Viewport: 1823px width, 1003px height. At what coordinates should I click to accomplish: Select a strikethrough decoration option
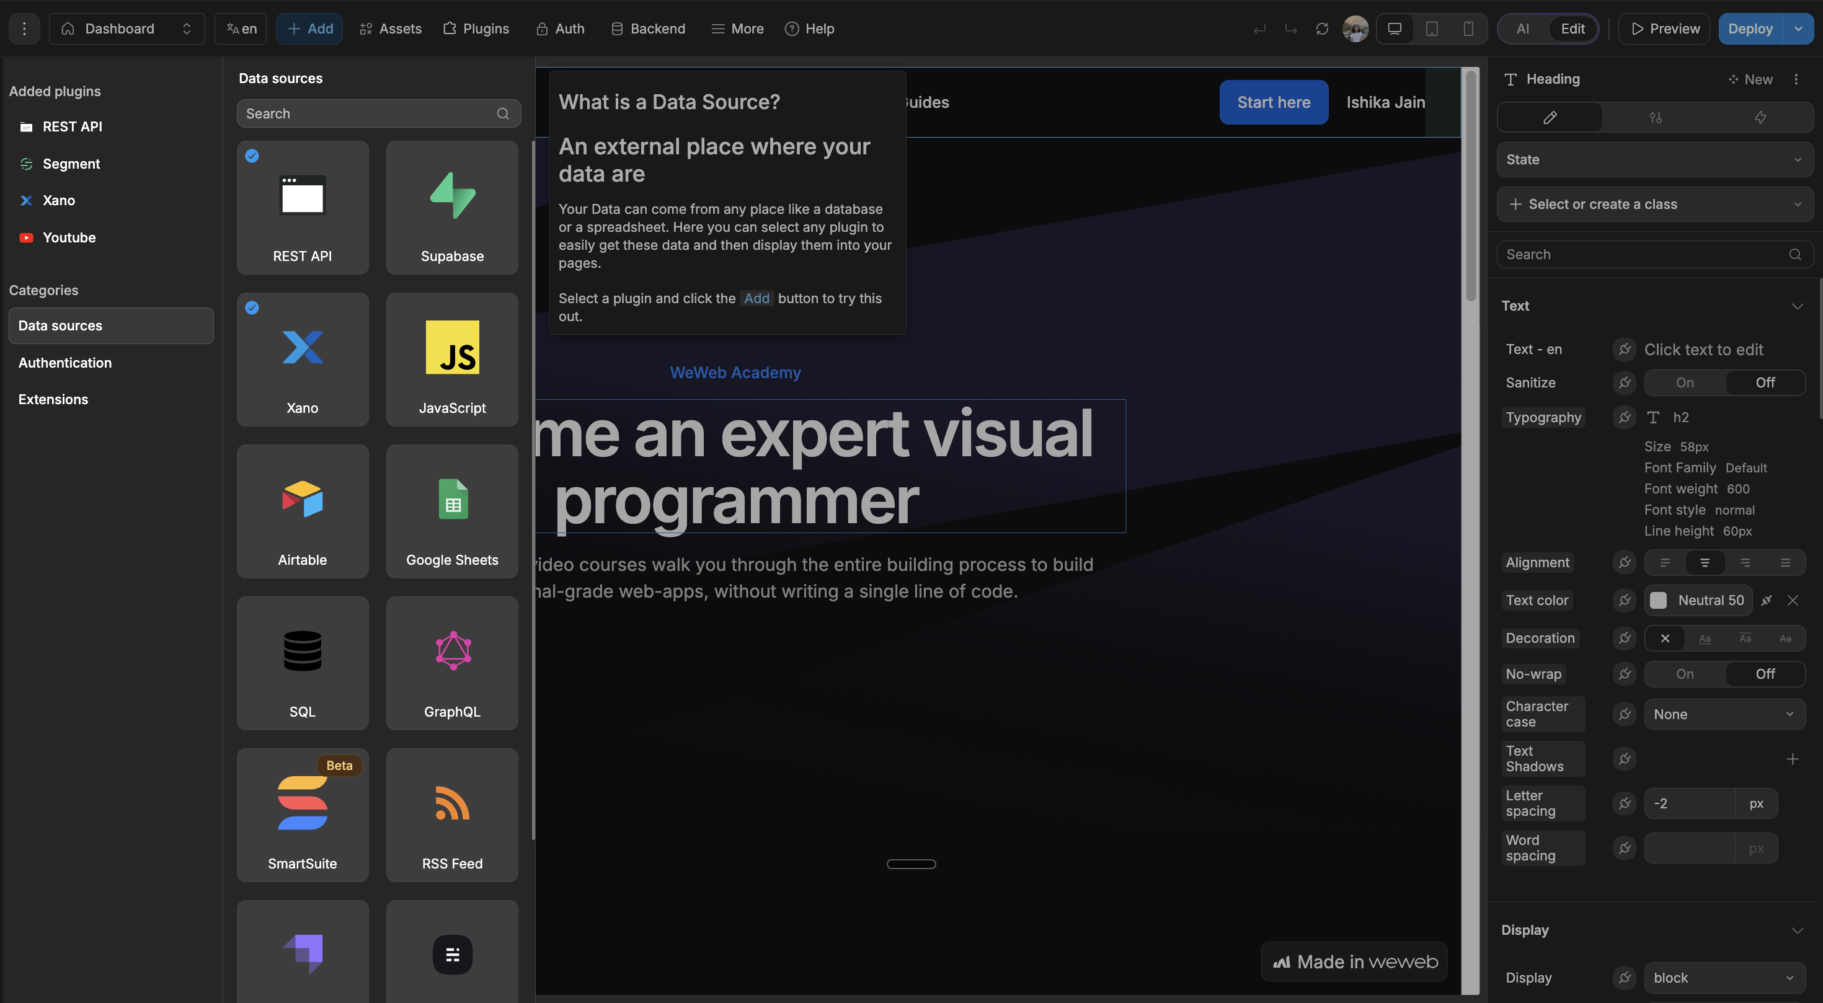coord(1786,638)
